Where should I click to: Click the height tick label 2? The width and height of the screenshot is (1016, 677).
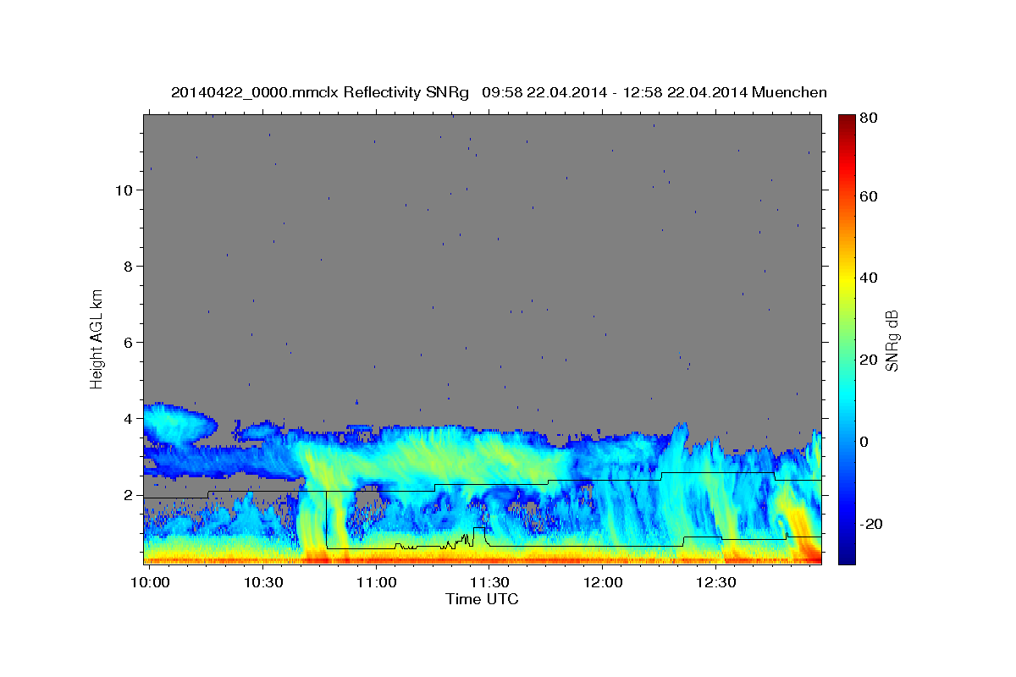coord(130,495)
